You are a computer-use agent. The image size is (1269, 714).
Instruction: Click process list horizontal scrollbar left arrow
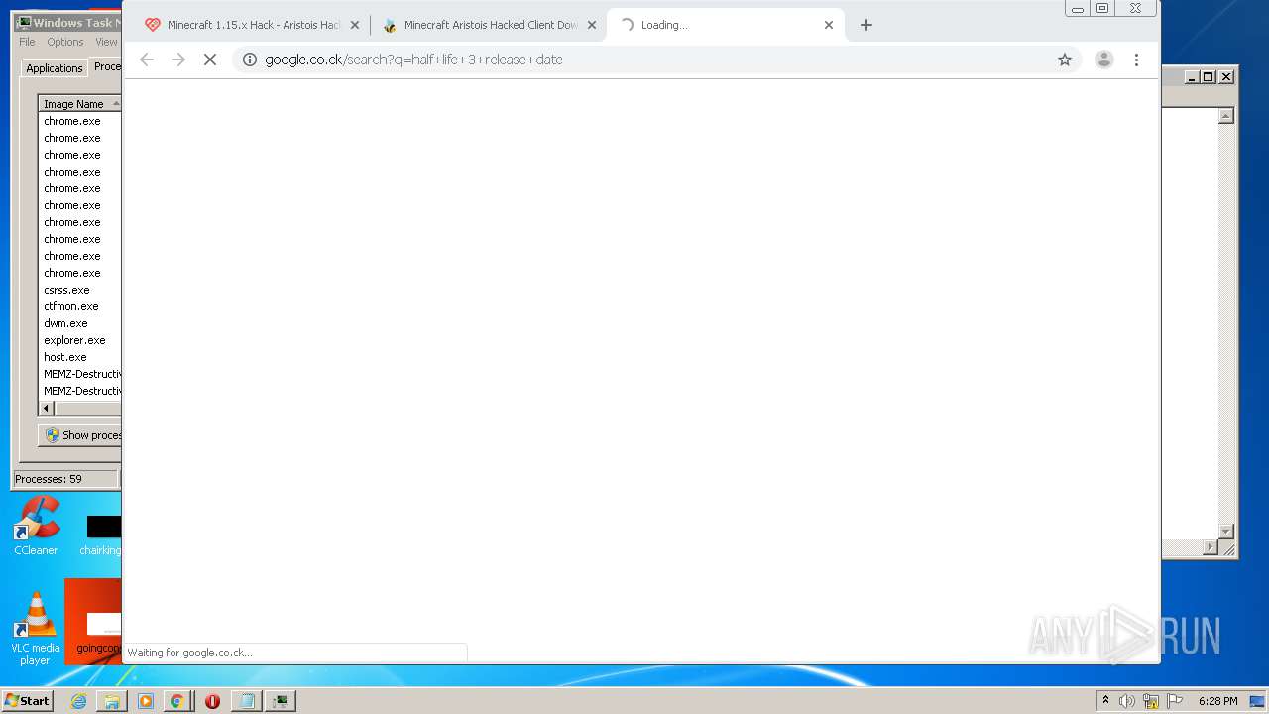click(47, 408)
